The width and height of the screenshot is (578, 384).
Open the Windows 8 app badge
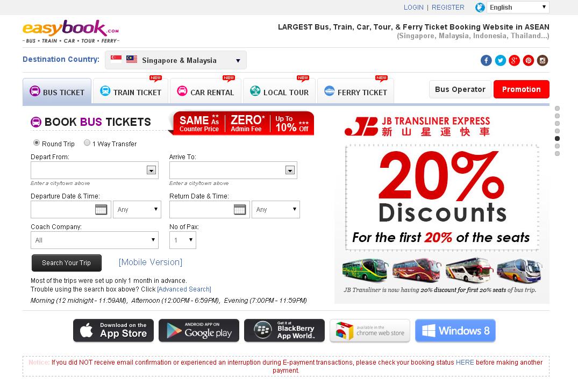coord(455,331)
